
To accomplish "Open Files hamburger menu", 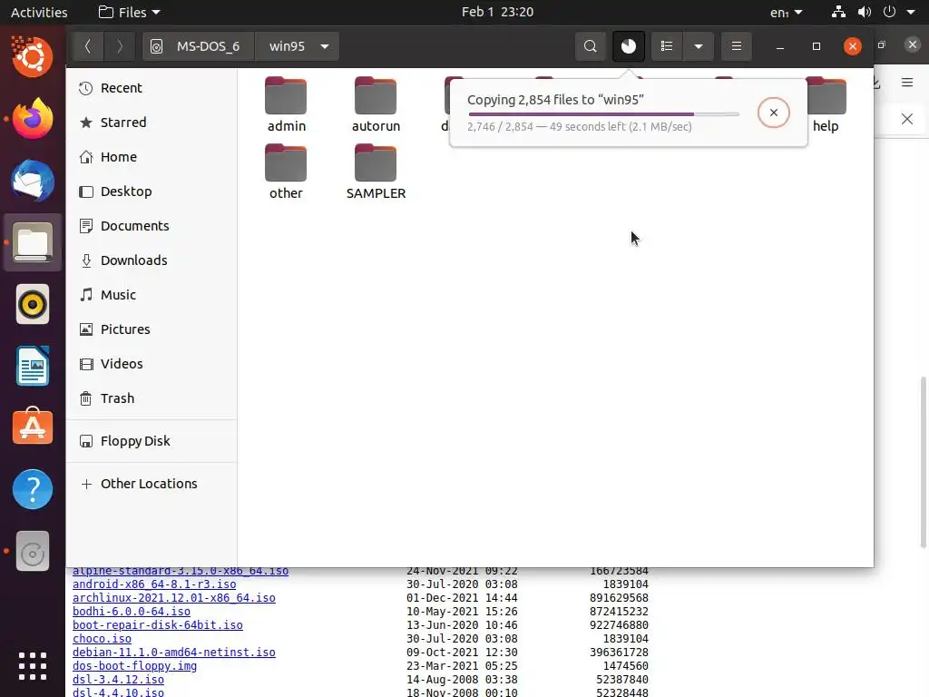I will [x=737, y=46].
